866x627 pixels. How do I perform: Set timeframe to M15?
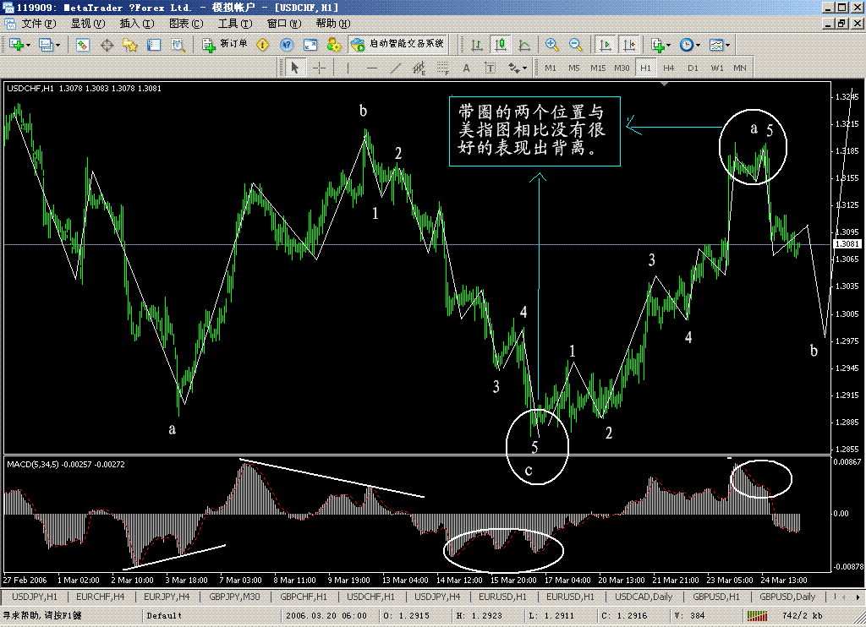598,68
